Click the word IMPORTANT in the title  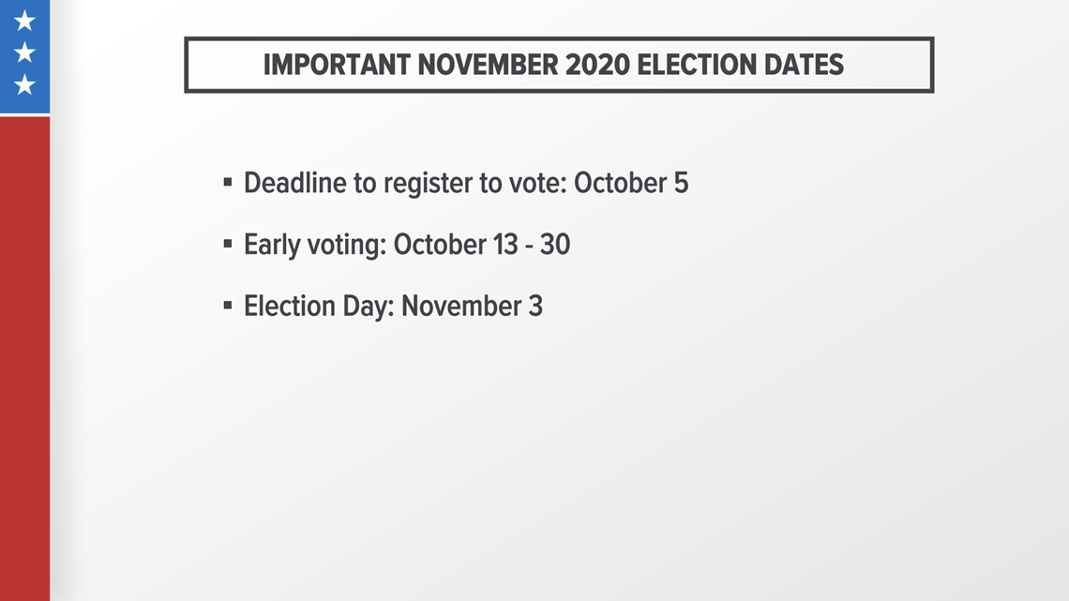tap(337, 65)
